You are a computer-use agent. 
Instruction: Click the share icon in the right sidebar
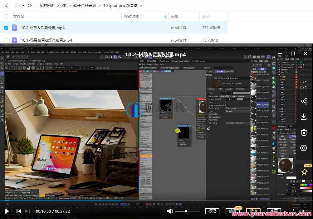(x=304, y=101)
